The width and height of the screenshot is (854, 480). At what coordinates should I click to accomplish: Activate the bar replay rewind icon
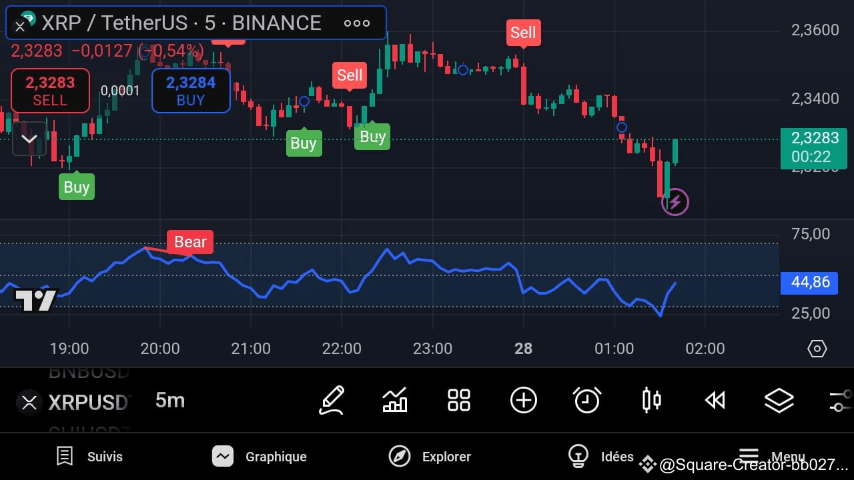click(x=715, y=400)
